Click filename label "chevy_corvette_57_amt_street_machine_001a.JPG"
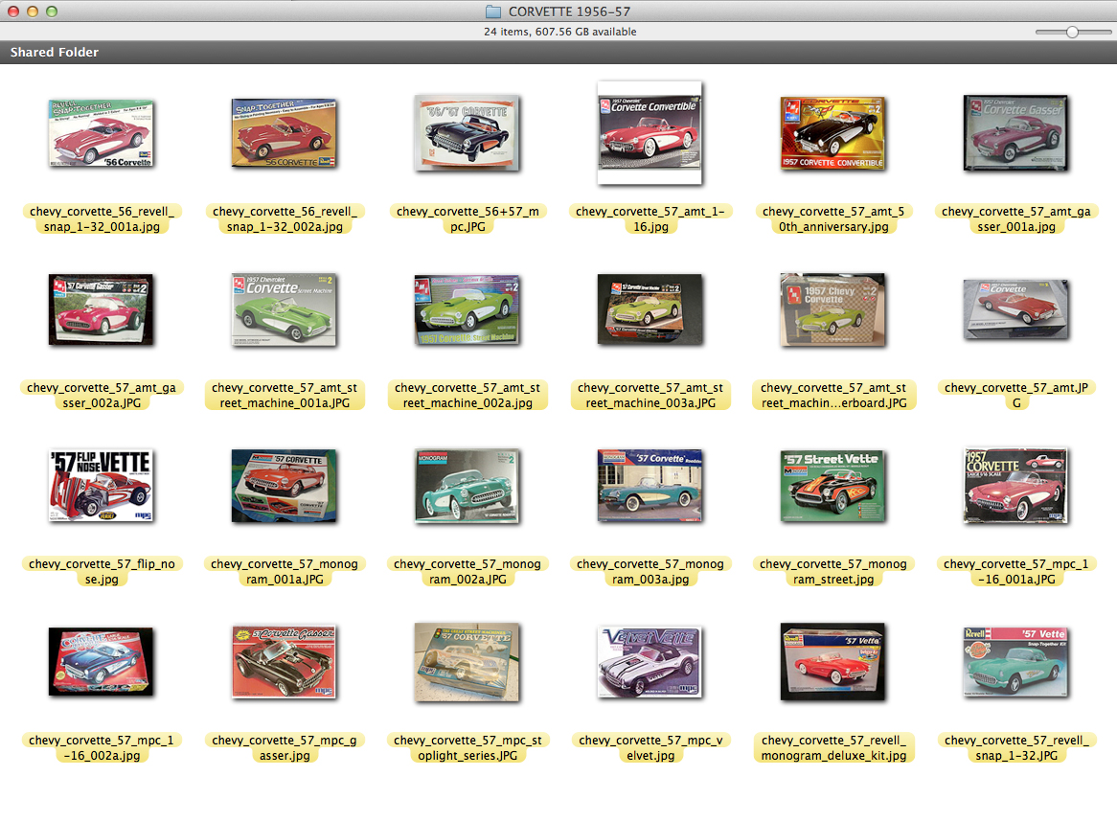Viewport: 1117px width, 822px height. [285, 396]
